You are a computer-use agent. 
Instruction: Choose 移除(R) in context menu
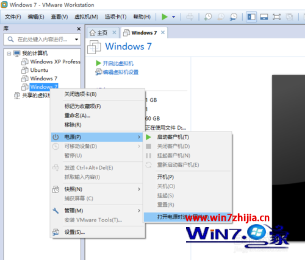click(98, 125)
